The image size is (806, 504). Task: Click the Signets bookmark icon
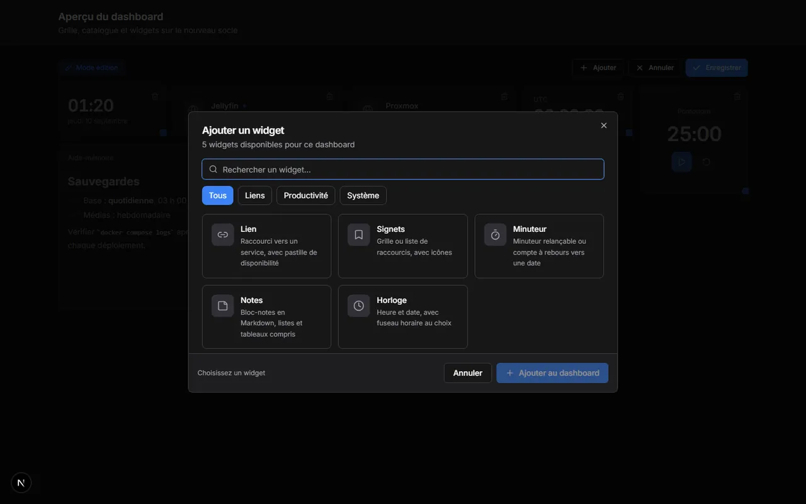click(x=359, y=235)
